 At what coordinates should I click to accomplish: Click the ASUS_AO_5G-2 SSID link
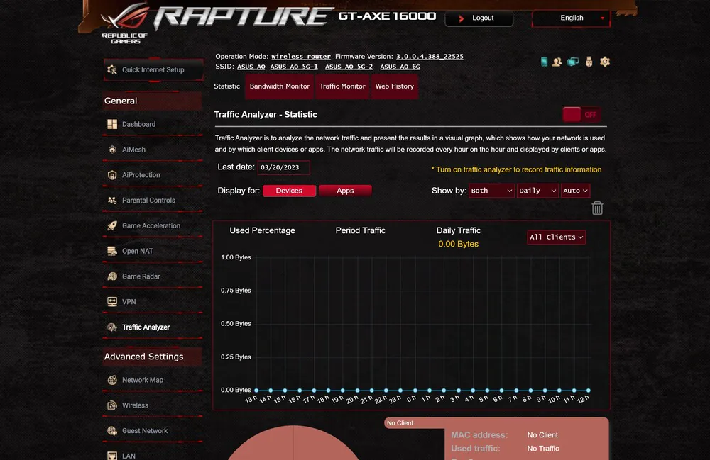point(349,67)
